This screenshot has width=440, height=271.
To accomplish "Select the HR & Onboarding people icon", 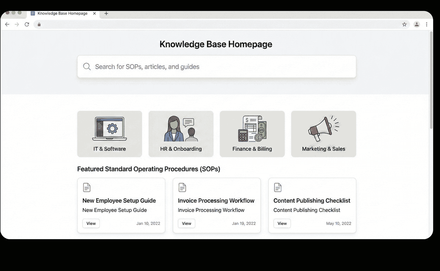I will [181, 129].
